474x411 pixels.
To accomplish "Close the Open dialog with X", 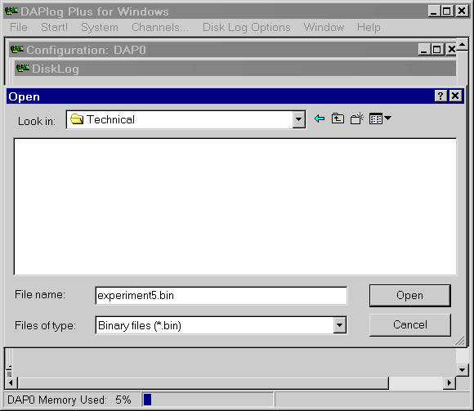I will click(x=455, y=96).
